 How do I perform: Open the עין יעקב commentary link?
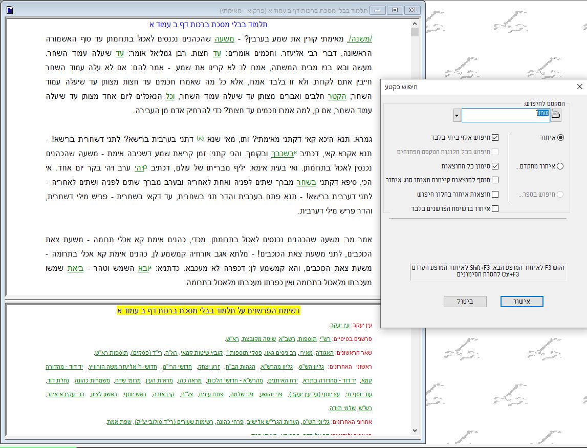(x=340, y=325)
